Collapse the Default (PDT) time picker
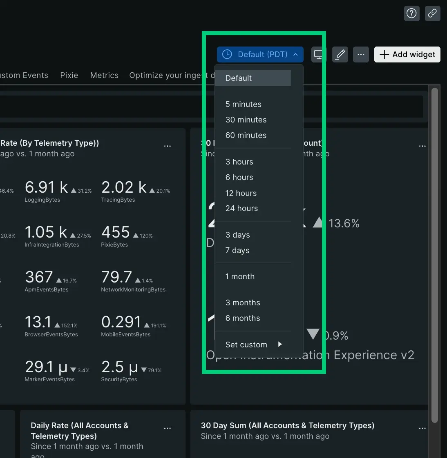Image resolution: width=447 pixels, height=458 pixels. (x=260, y=55)
